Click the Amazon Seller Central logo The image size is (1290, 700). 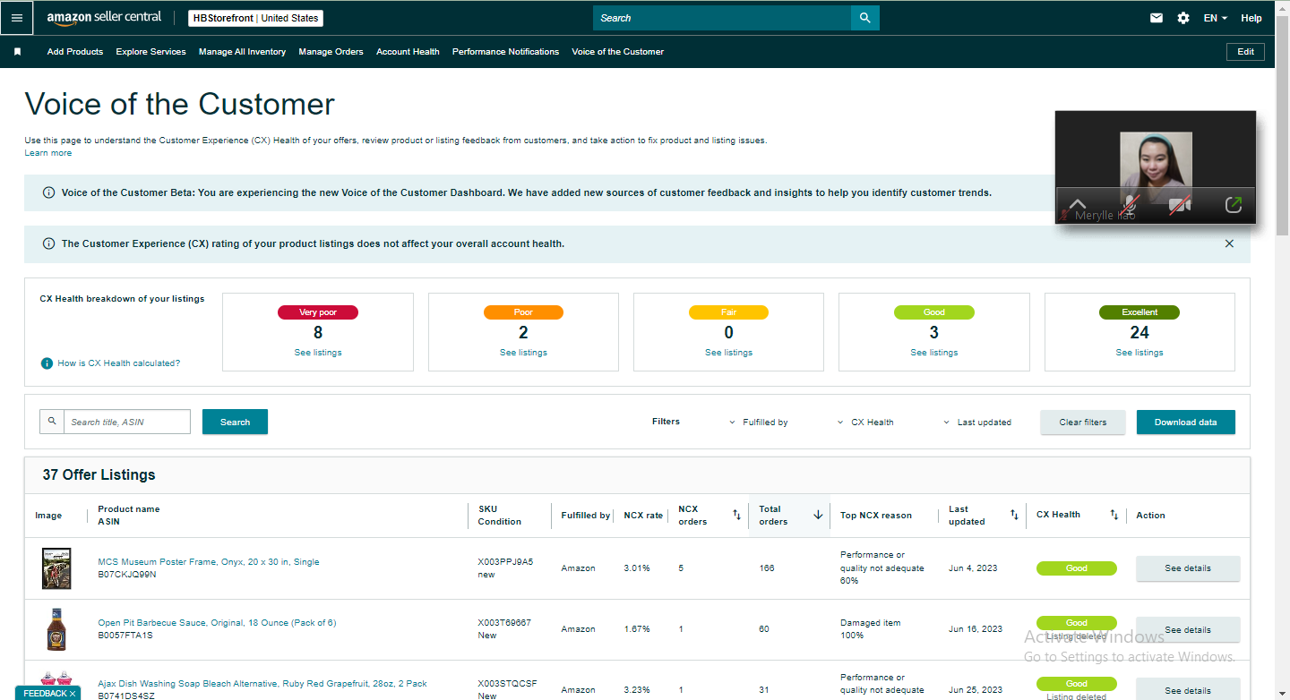[x=105, y=18]
